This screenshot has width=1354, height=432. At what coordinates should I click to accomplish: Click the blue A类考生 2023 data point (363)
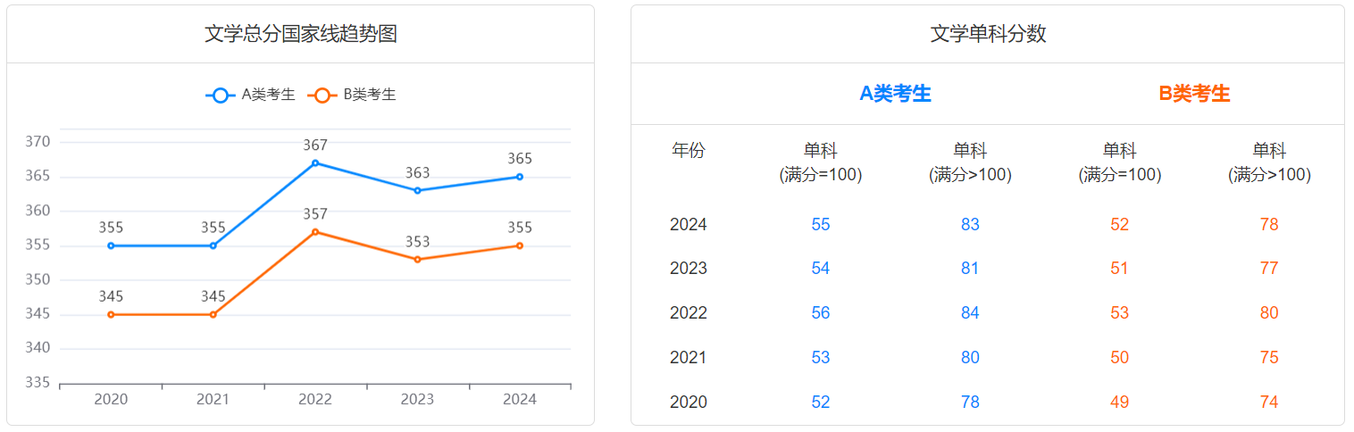click(x=417, y=190)
